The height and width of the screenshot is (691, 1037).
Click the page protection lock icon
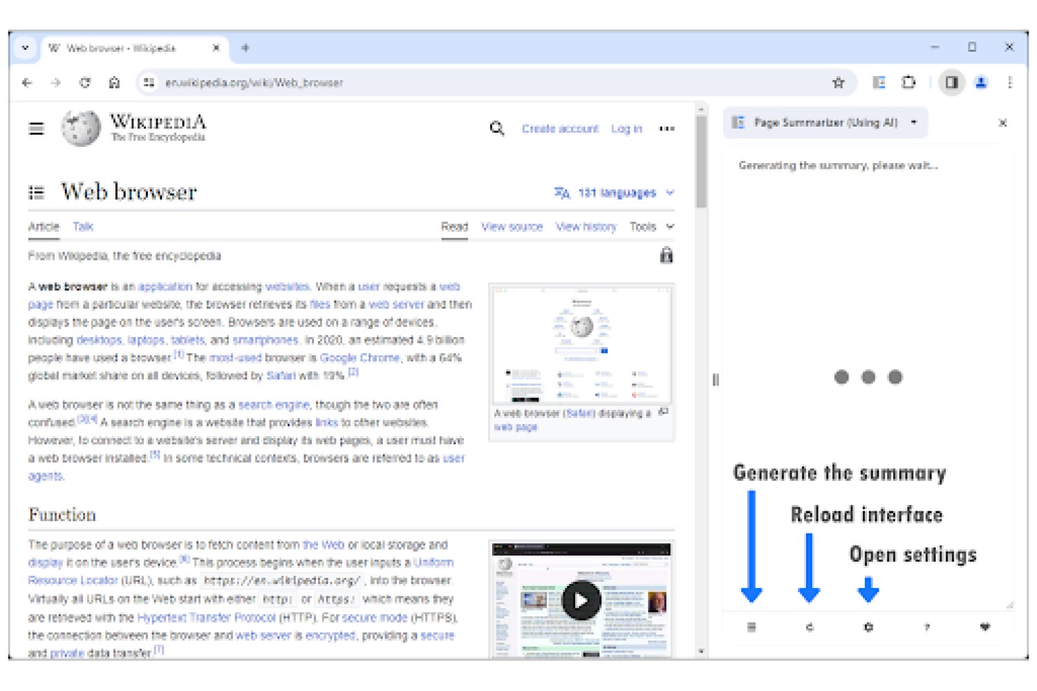(x=666, y=256)
